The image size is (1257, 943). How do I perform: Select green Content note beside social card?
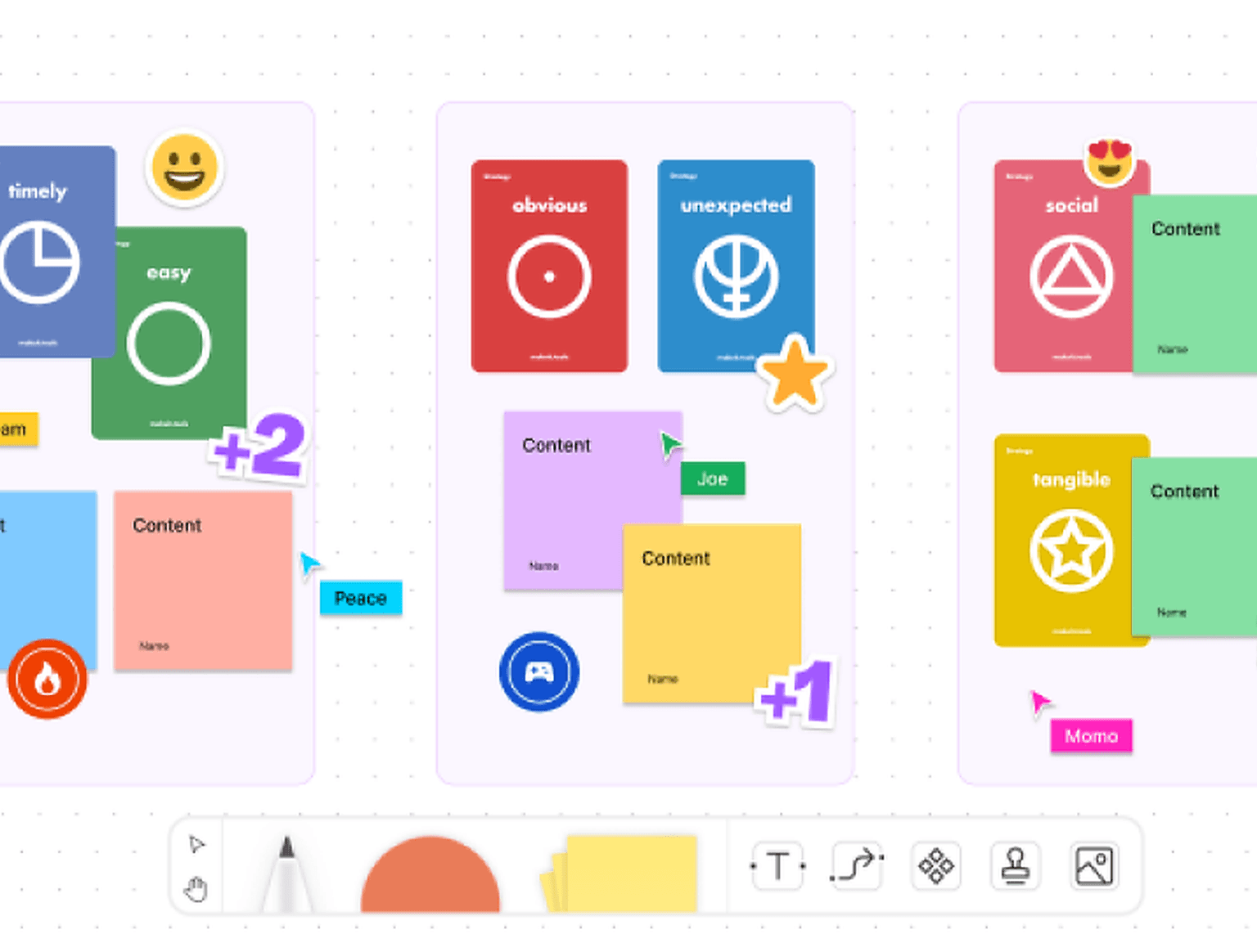coord(1195,285)
